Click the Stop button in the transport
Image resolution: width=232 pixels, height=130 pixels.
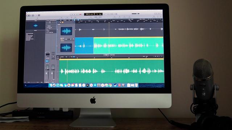[76, 14]
